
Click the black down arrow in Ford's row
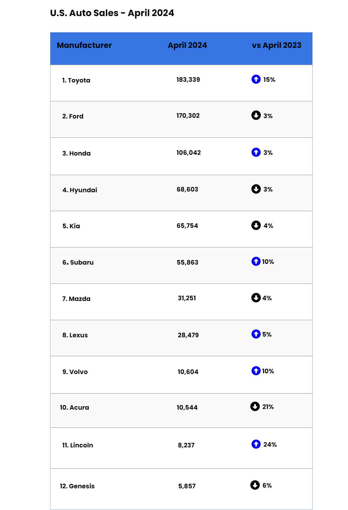(256, 115)
